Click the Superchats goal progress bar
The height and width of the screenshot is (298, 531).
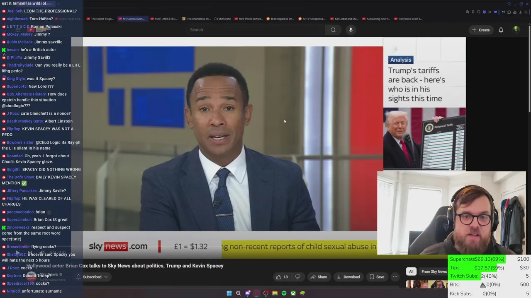[x=477, y=259]
